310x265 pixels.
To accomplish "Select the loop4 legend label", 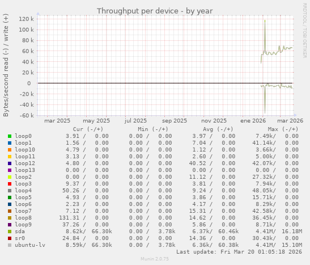I will [x=23, y=191].
